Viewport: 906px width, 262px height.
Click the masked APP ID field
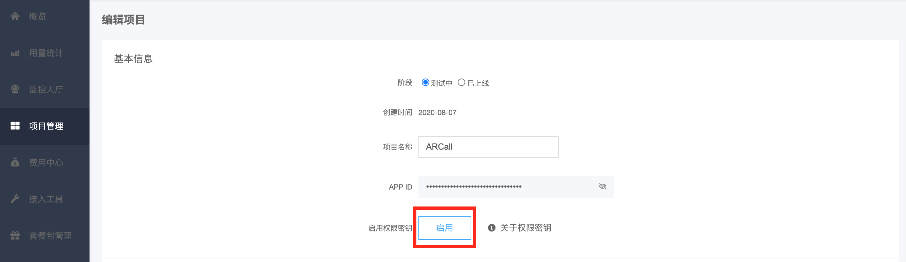click(516, 187)
